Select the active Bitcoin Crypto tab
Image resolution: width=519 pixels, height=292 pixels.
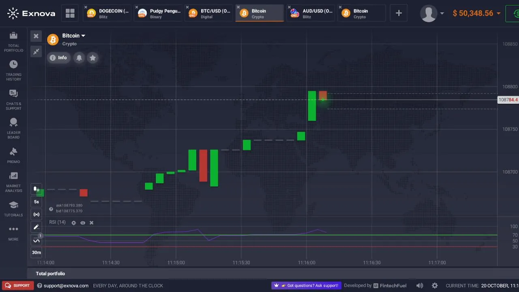(259, 13)
